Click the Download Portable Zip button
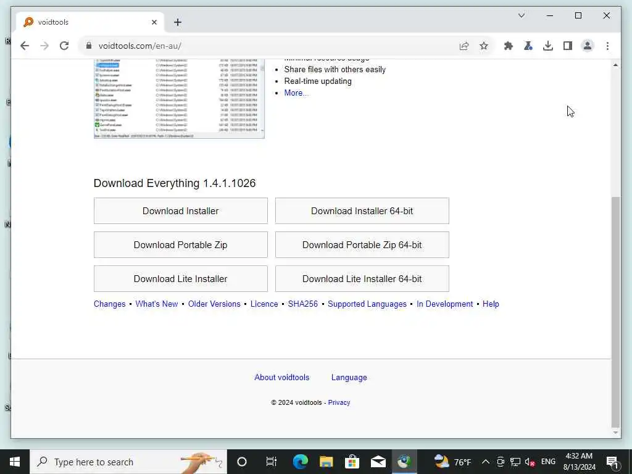This screenshot has height=474, width=632. point(181,244)
